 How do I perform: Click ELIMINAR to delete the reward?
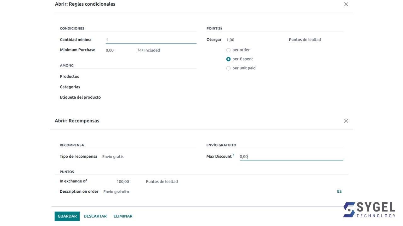pos(123,216)
